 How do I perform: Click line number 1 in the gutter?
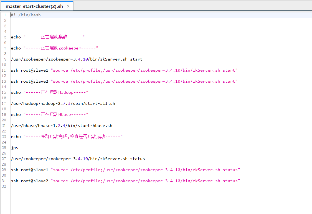click(5, 15)
